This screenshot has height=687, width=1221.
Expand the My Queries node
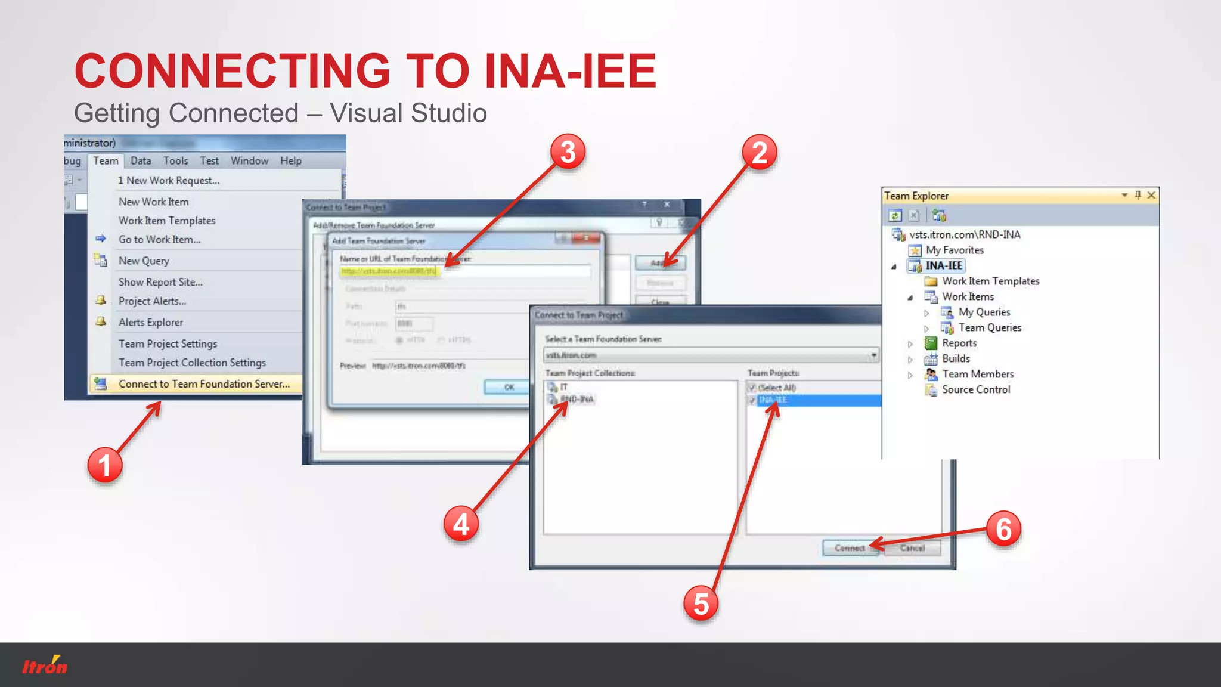click(926, 312)
